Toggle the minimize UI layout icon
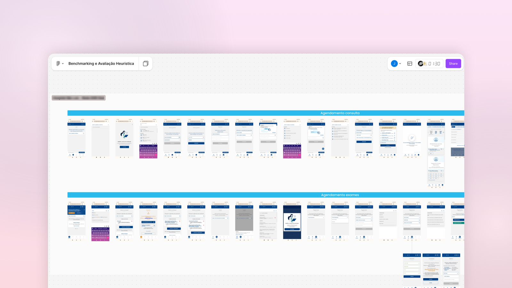Viewport: 512px width, 288px height. [x=410, y=64]
